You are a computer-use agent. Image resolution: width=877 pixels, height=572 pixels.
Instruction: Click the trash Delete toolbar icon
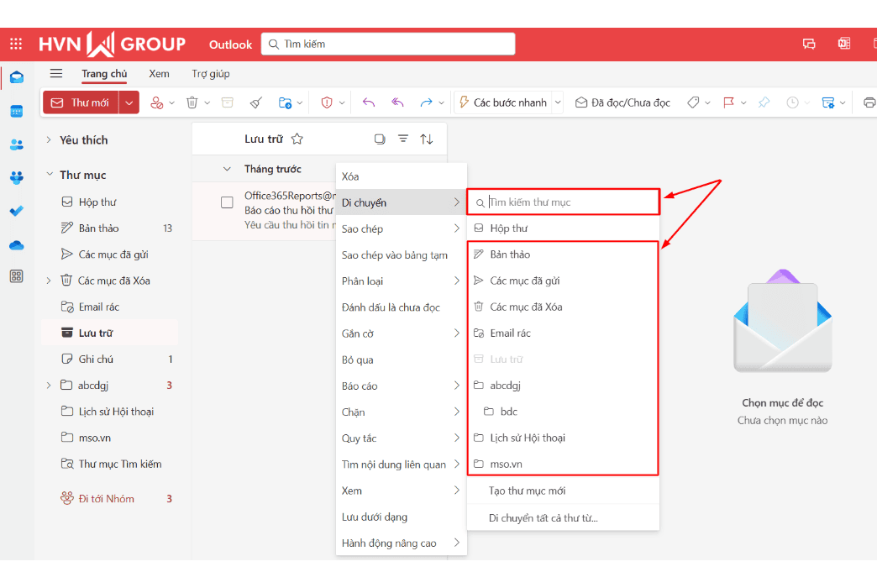pos(192,102)
